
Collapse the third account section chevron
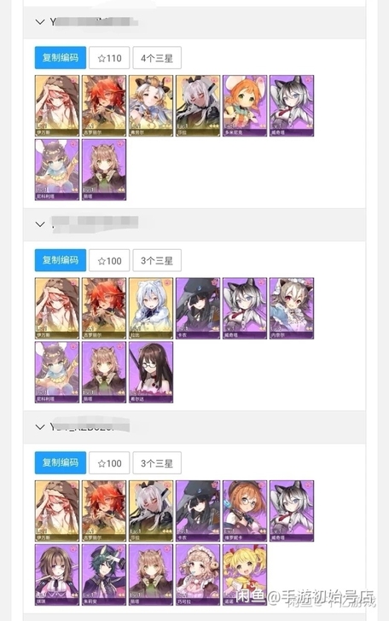pyautogui.click(x=40, y=427)
